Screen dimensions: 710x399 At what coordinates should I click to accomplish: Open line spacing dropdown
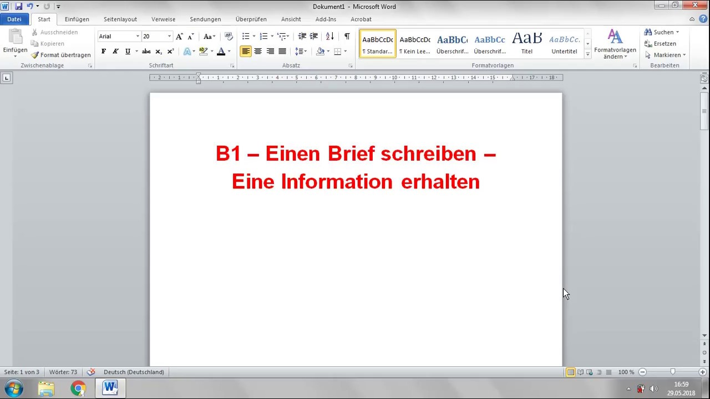click(x=301, y=51)
